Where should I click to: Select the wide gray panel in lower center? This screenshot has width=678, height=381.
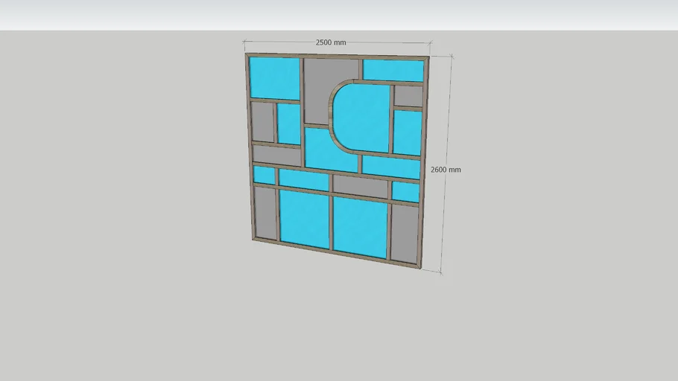pyautogui.click(x=360, y=186)
